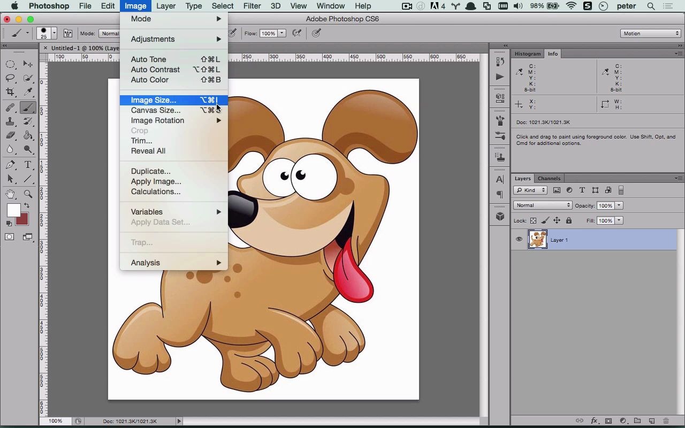Open the Layer menu

[x=166, y=6]
